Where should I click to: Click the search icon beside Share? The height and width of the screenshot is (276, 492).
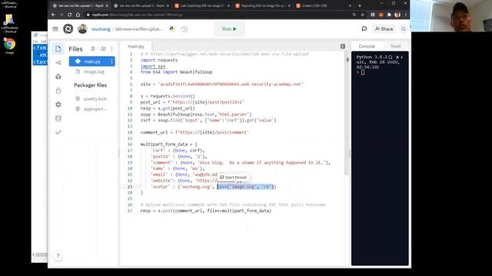pos(403,29)
